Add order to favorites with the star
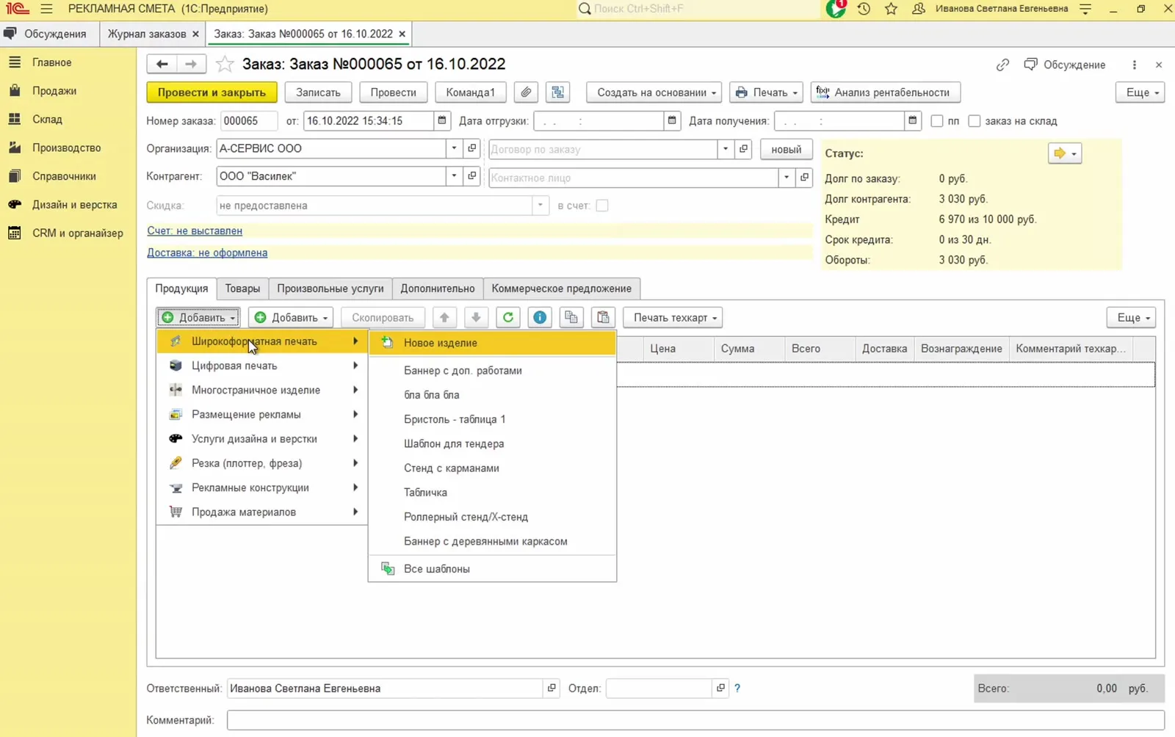This screenshot has width=1175, height=737. [x=225, y=65]
